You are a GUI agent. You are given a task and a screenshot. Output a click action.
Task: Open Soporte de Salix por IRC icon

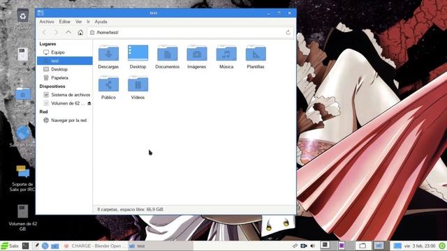(22, 178)
